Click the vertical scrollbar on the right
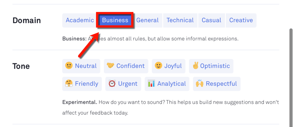293x127 pixels. pos(291,77)
